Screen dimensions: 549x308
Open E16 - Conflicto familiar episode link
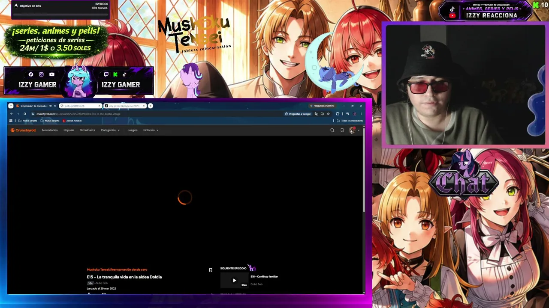tap(264, 277)
